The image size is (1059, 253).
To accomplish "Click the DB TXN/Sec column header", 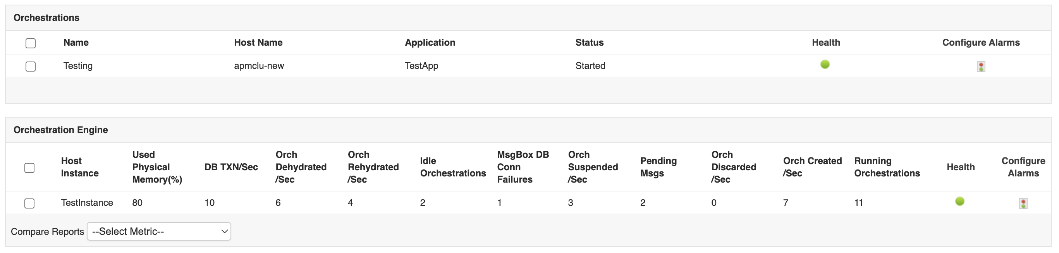I will 231,167.
